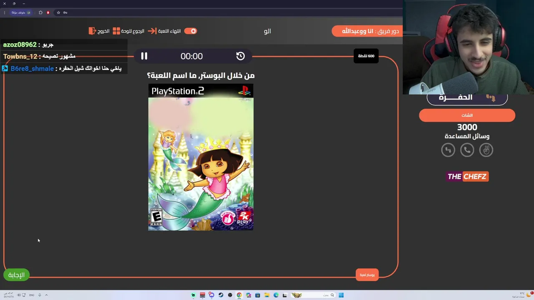Screen dimensions: 534x300
Task: Reset the timer with the history icon
Action: pos(240,56)
